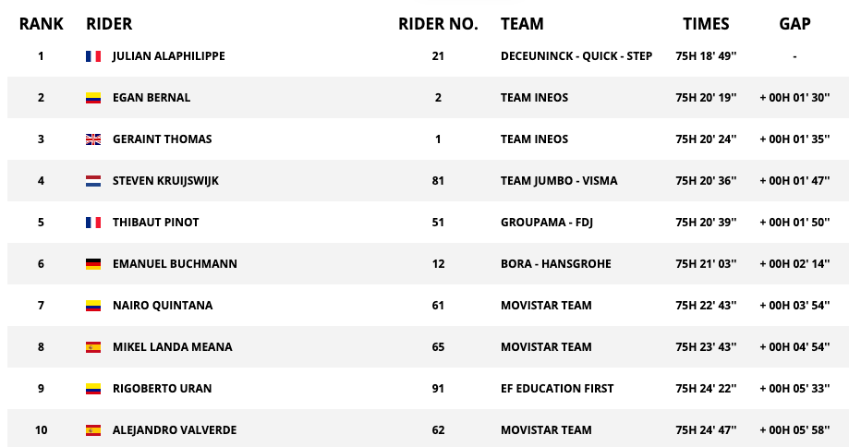Open the Egan Bernal rider name

(152, 98)
